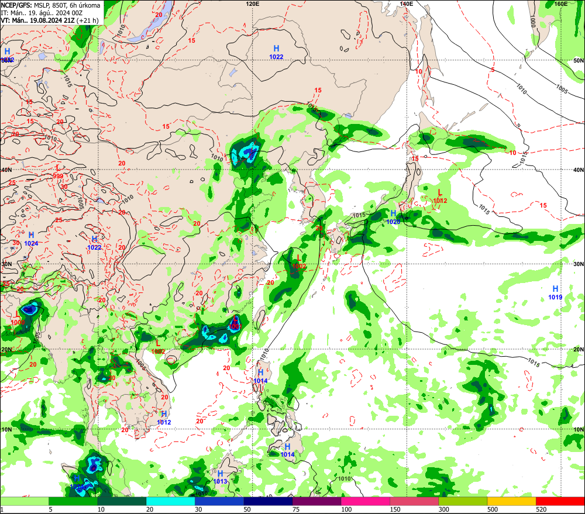Click the L 999 low pressure marker
The width and height of the screenshot is (585, 514).
pos(58,171)
